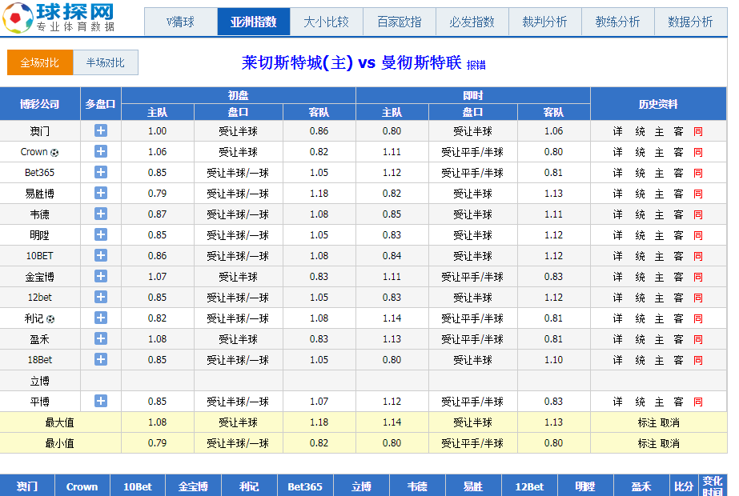Expand multi-handicap plus for 易胜博 row
Image resolution: width=739 pixels, height=496 pixels.
pos(100,193)
